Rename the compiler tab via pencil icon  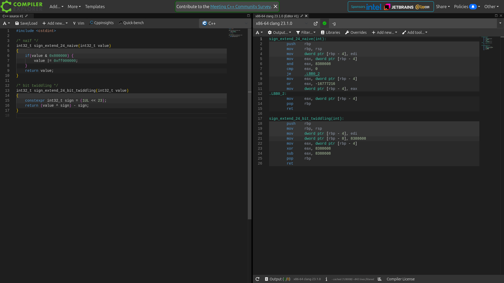click(x=302, y=16)
